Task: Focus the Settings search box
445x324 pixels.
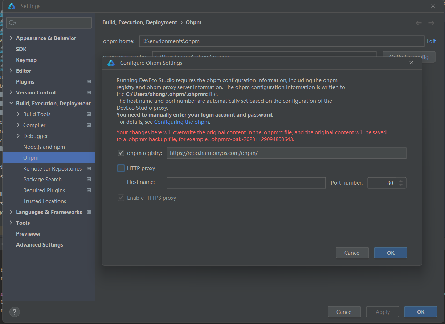Action: (49, 23)
